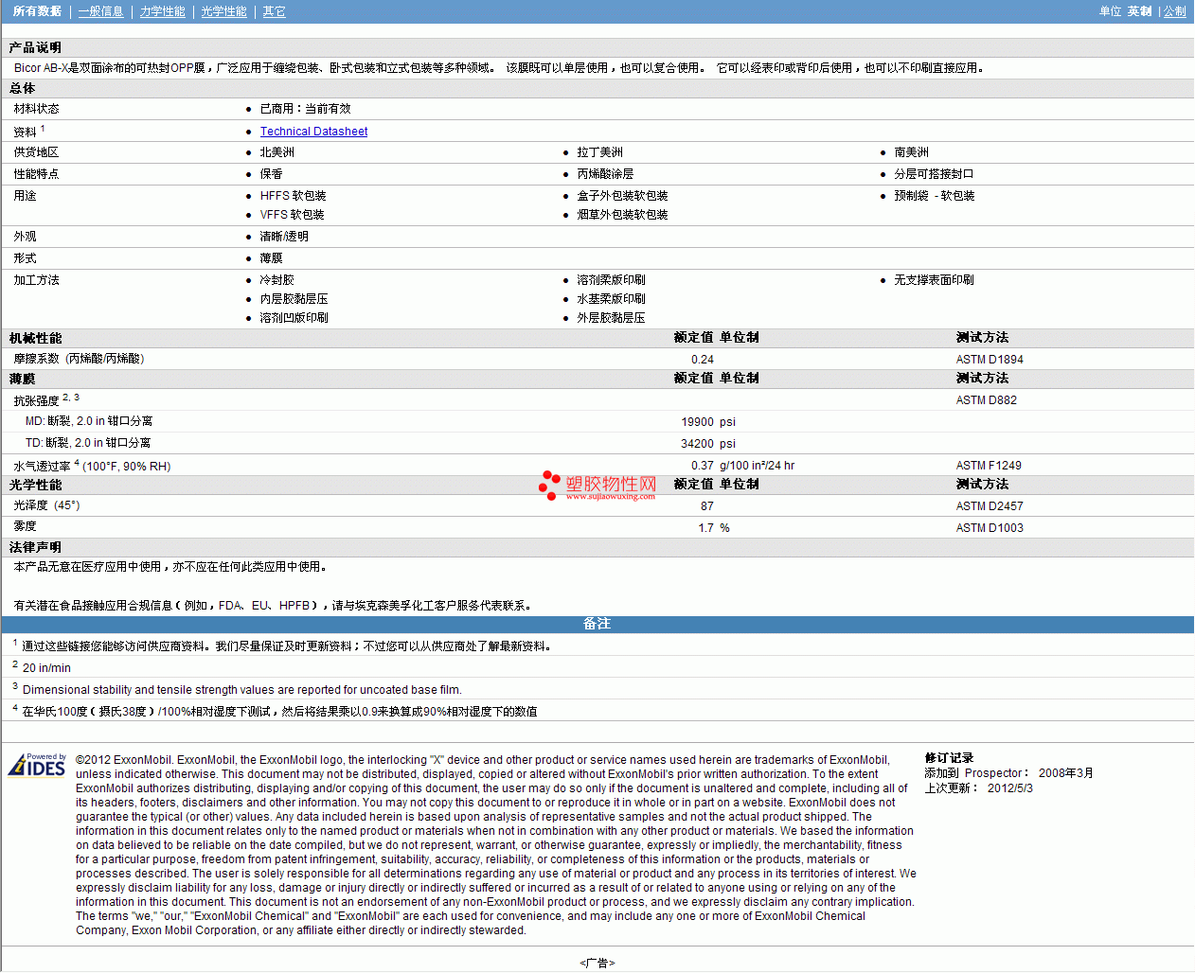Click the ASTM D2457 test method

click(990, 506)
